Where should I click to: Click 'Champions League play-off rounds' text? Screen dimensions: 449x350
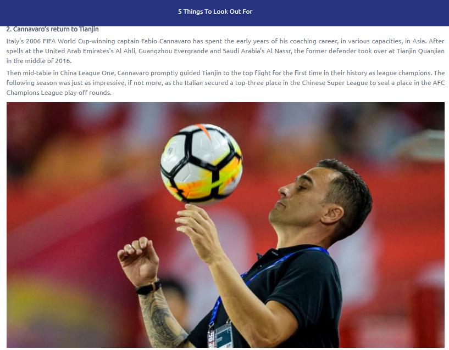tap(59, 93)
